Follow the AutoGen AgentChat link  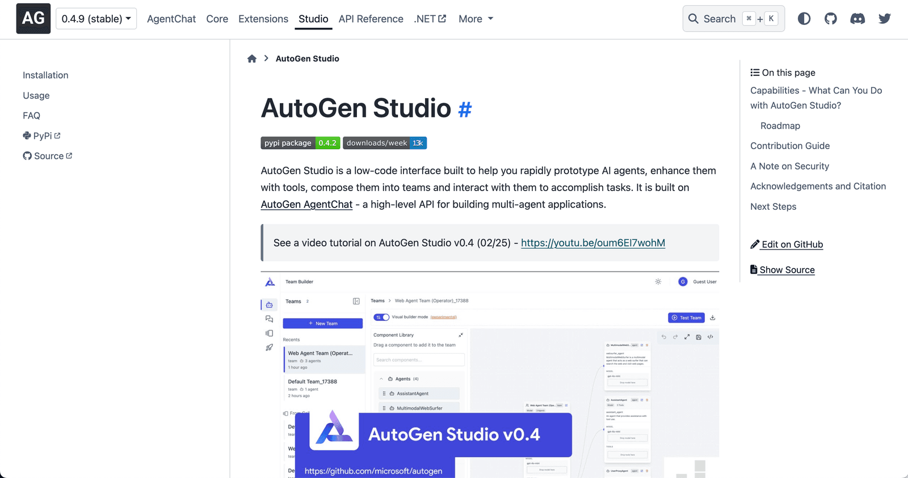[306, 204]
